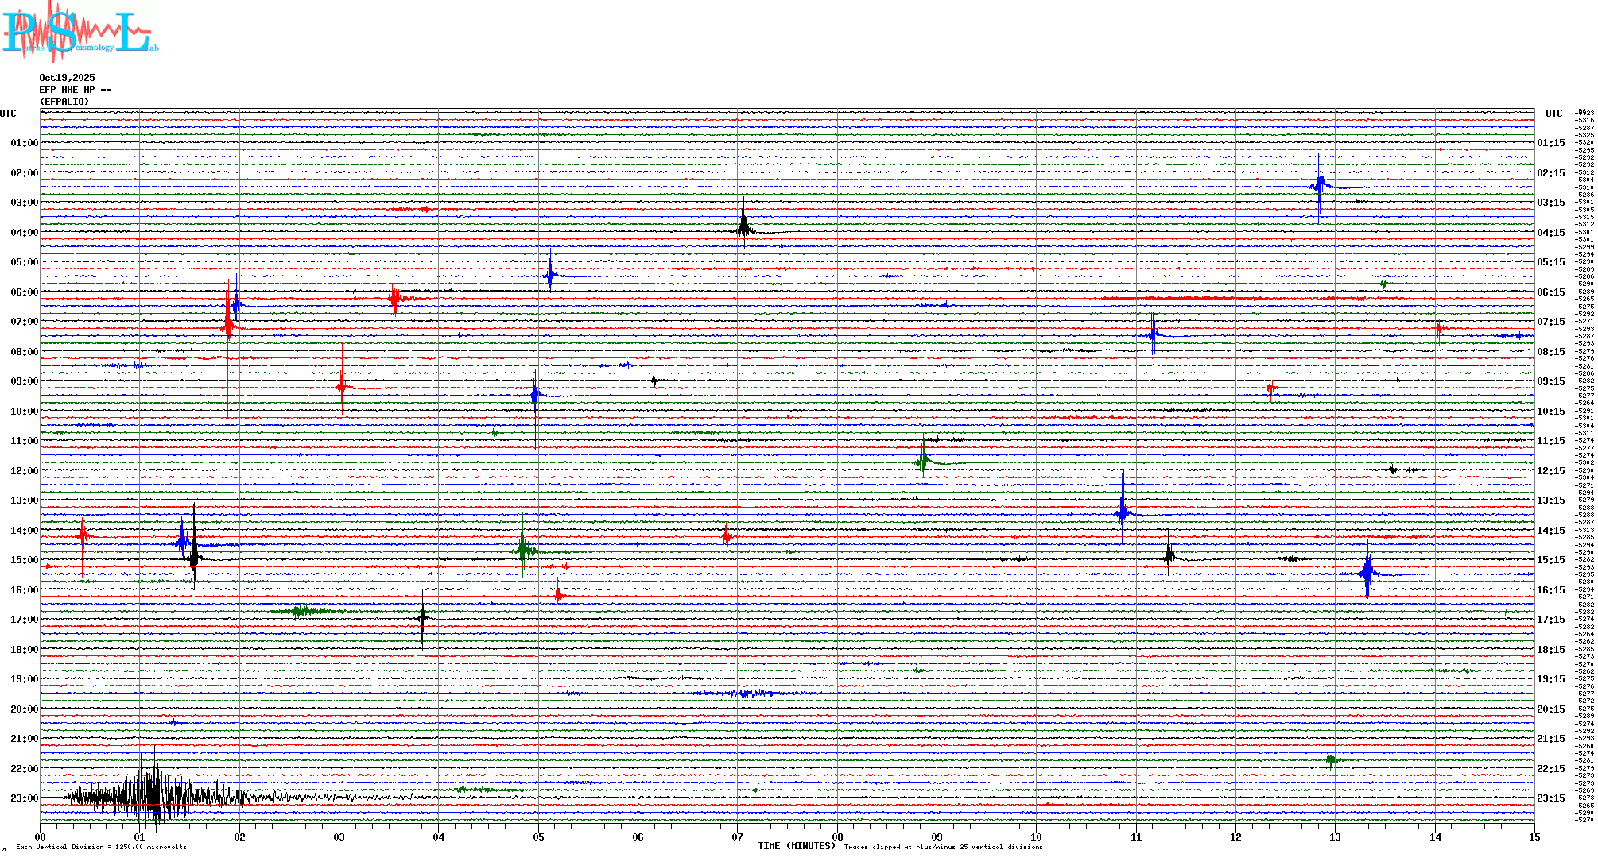Select the 20:15 label on right axis

(1550, 709)
